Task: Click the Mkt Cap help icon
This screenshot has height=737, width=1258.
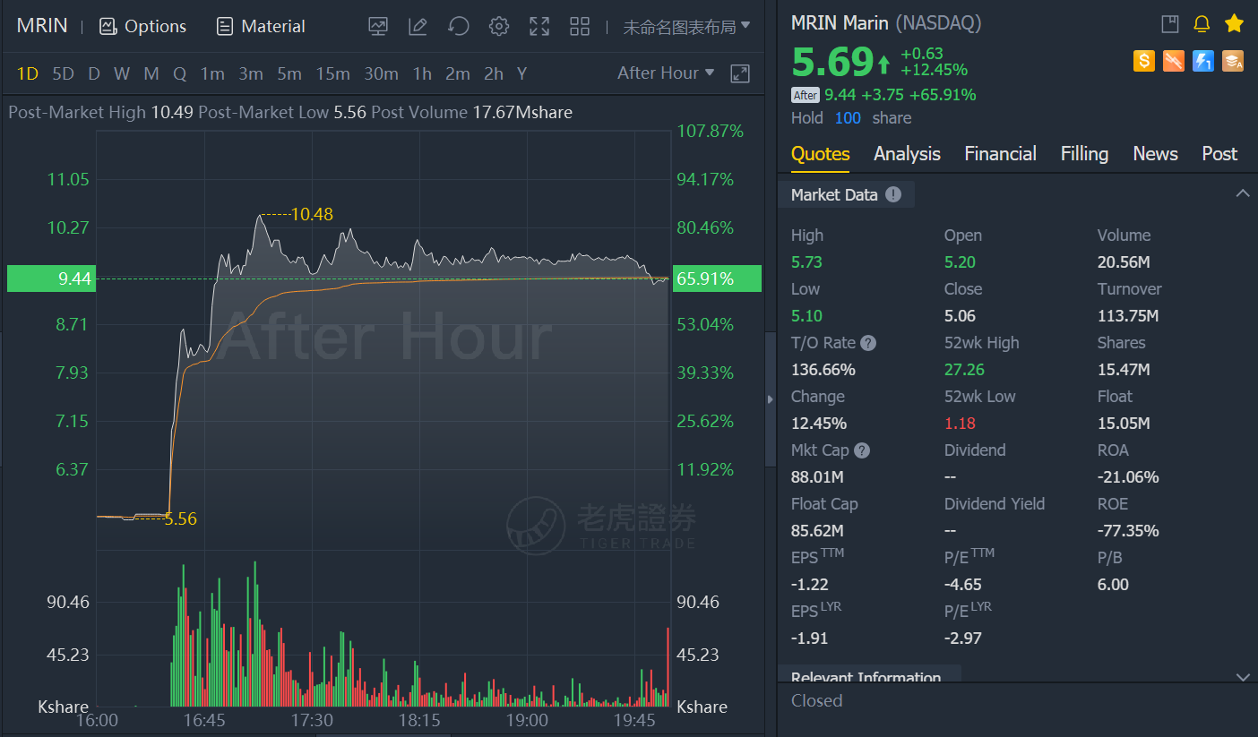Action: 862,450
